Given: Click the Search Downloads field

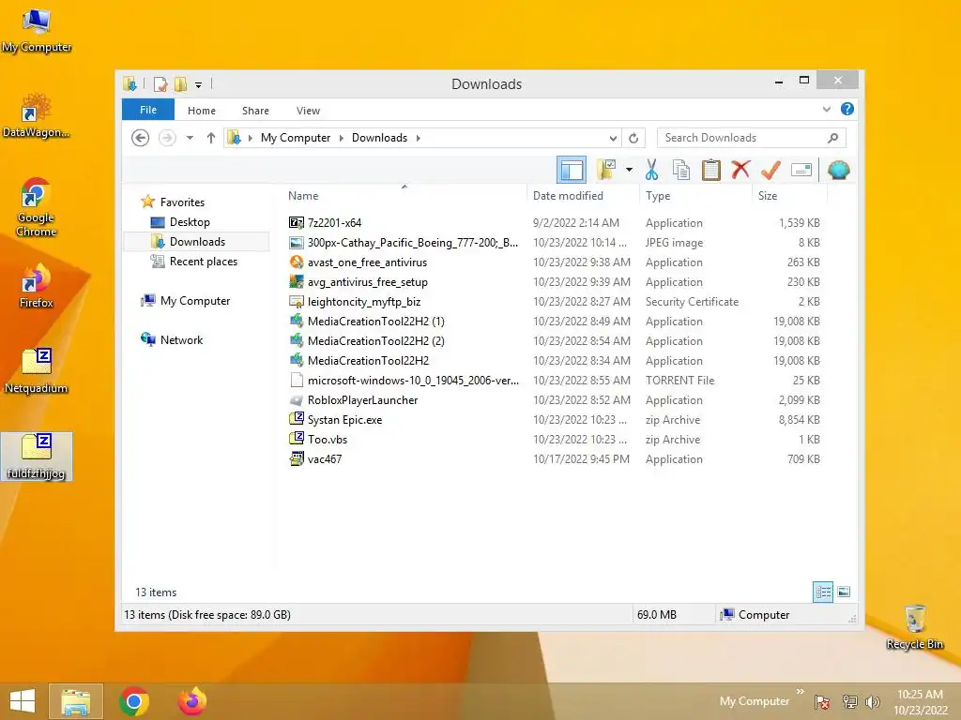Looking at the screenshot, I should (x=751, y=138).
